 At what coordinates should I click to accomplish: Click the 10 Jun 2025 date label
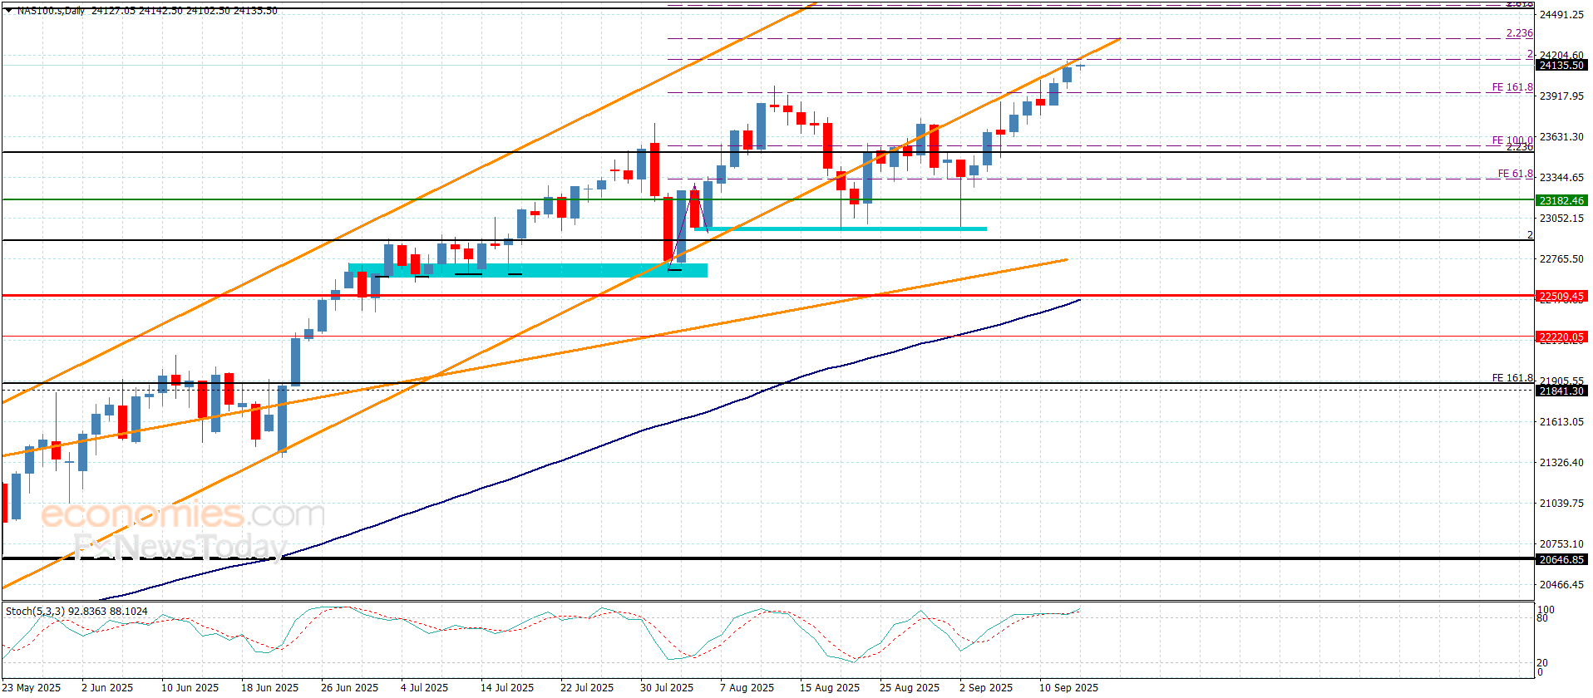tap(190, 687)
